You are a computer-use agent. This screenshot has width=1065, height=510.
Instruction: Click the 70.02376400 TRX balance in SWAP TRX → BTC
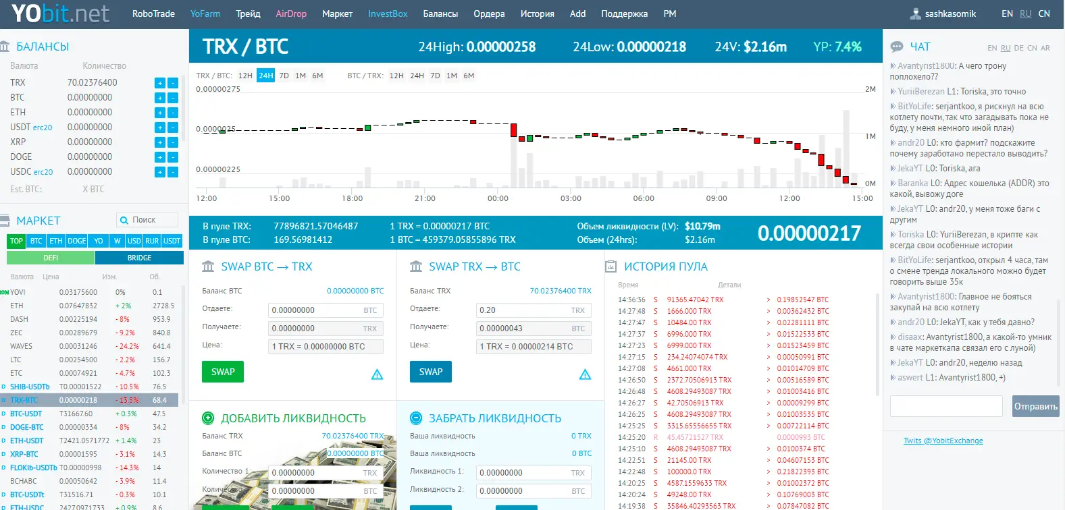(x=561, y=291)
